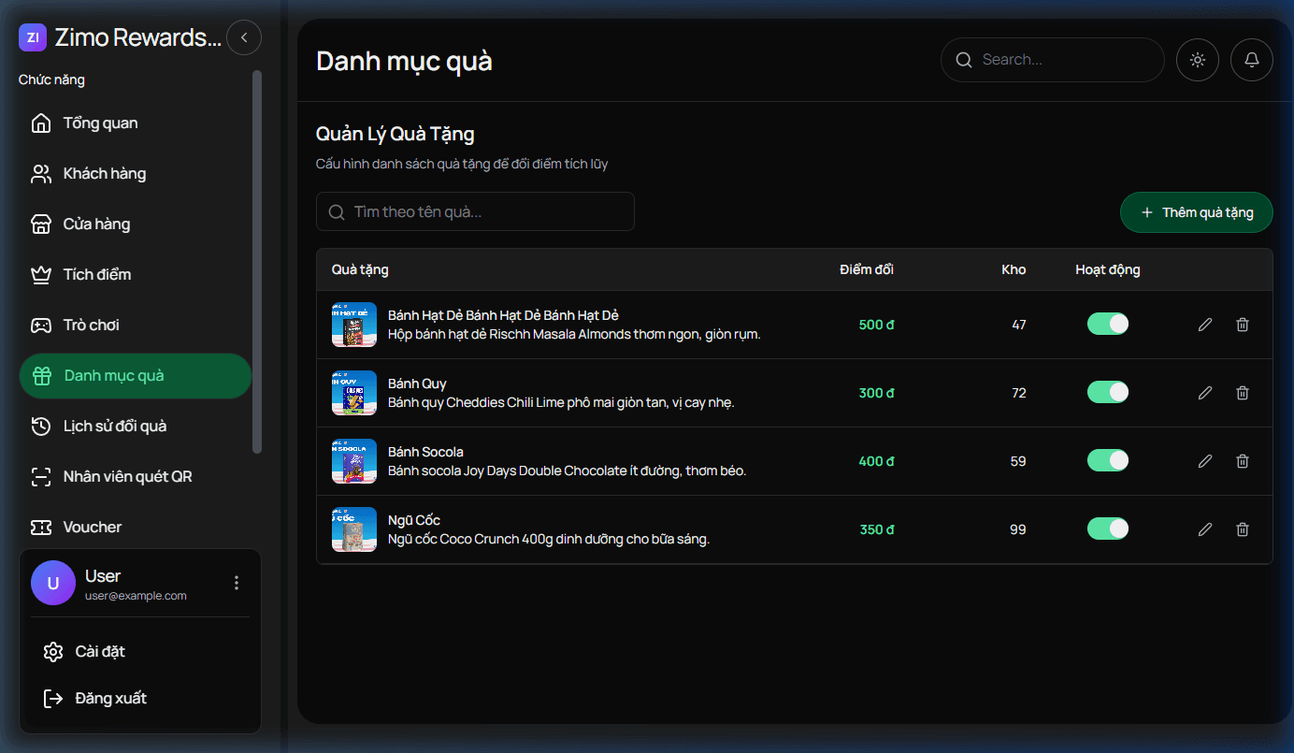Open the user options three-dot menu
Viewport: 1294px width, 753px height.
[x=237, y=583]
